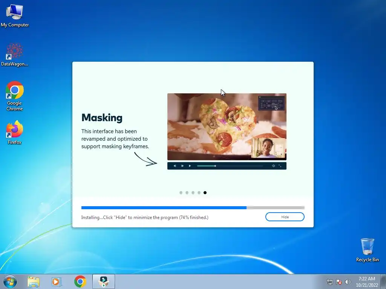
Task: Select the fifth active carousel dot
Action: (x=205, y=193)
